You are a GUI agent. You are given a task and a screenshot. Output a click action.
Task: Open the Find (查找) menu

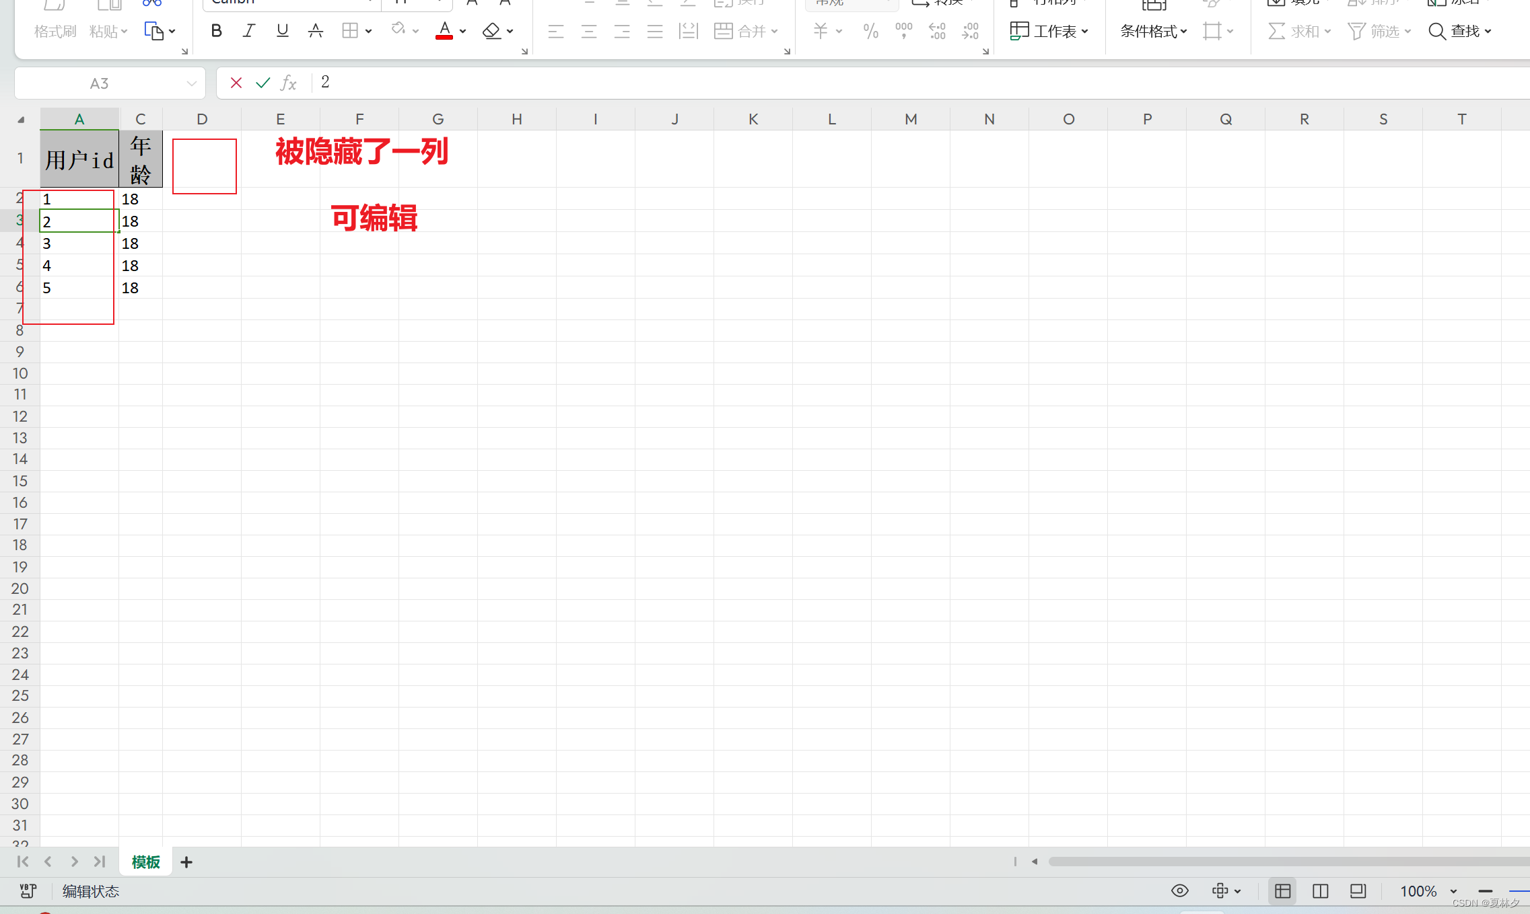tap(1459, 32)
